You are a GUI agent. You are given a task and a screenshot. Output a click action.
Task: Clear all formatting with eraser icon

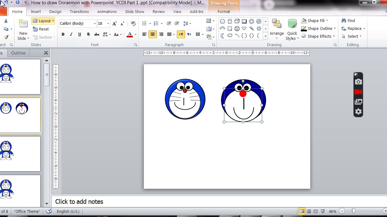point(133,24)
